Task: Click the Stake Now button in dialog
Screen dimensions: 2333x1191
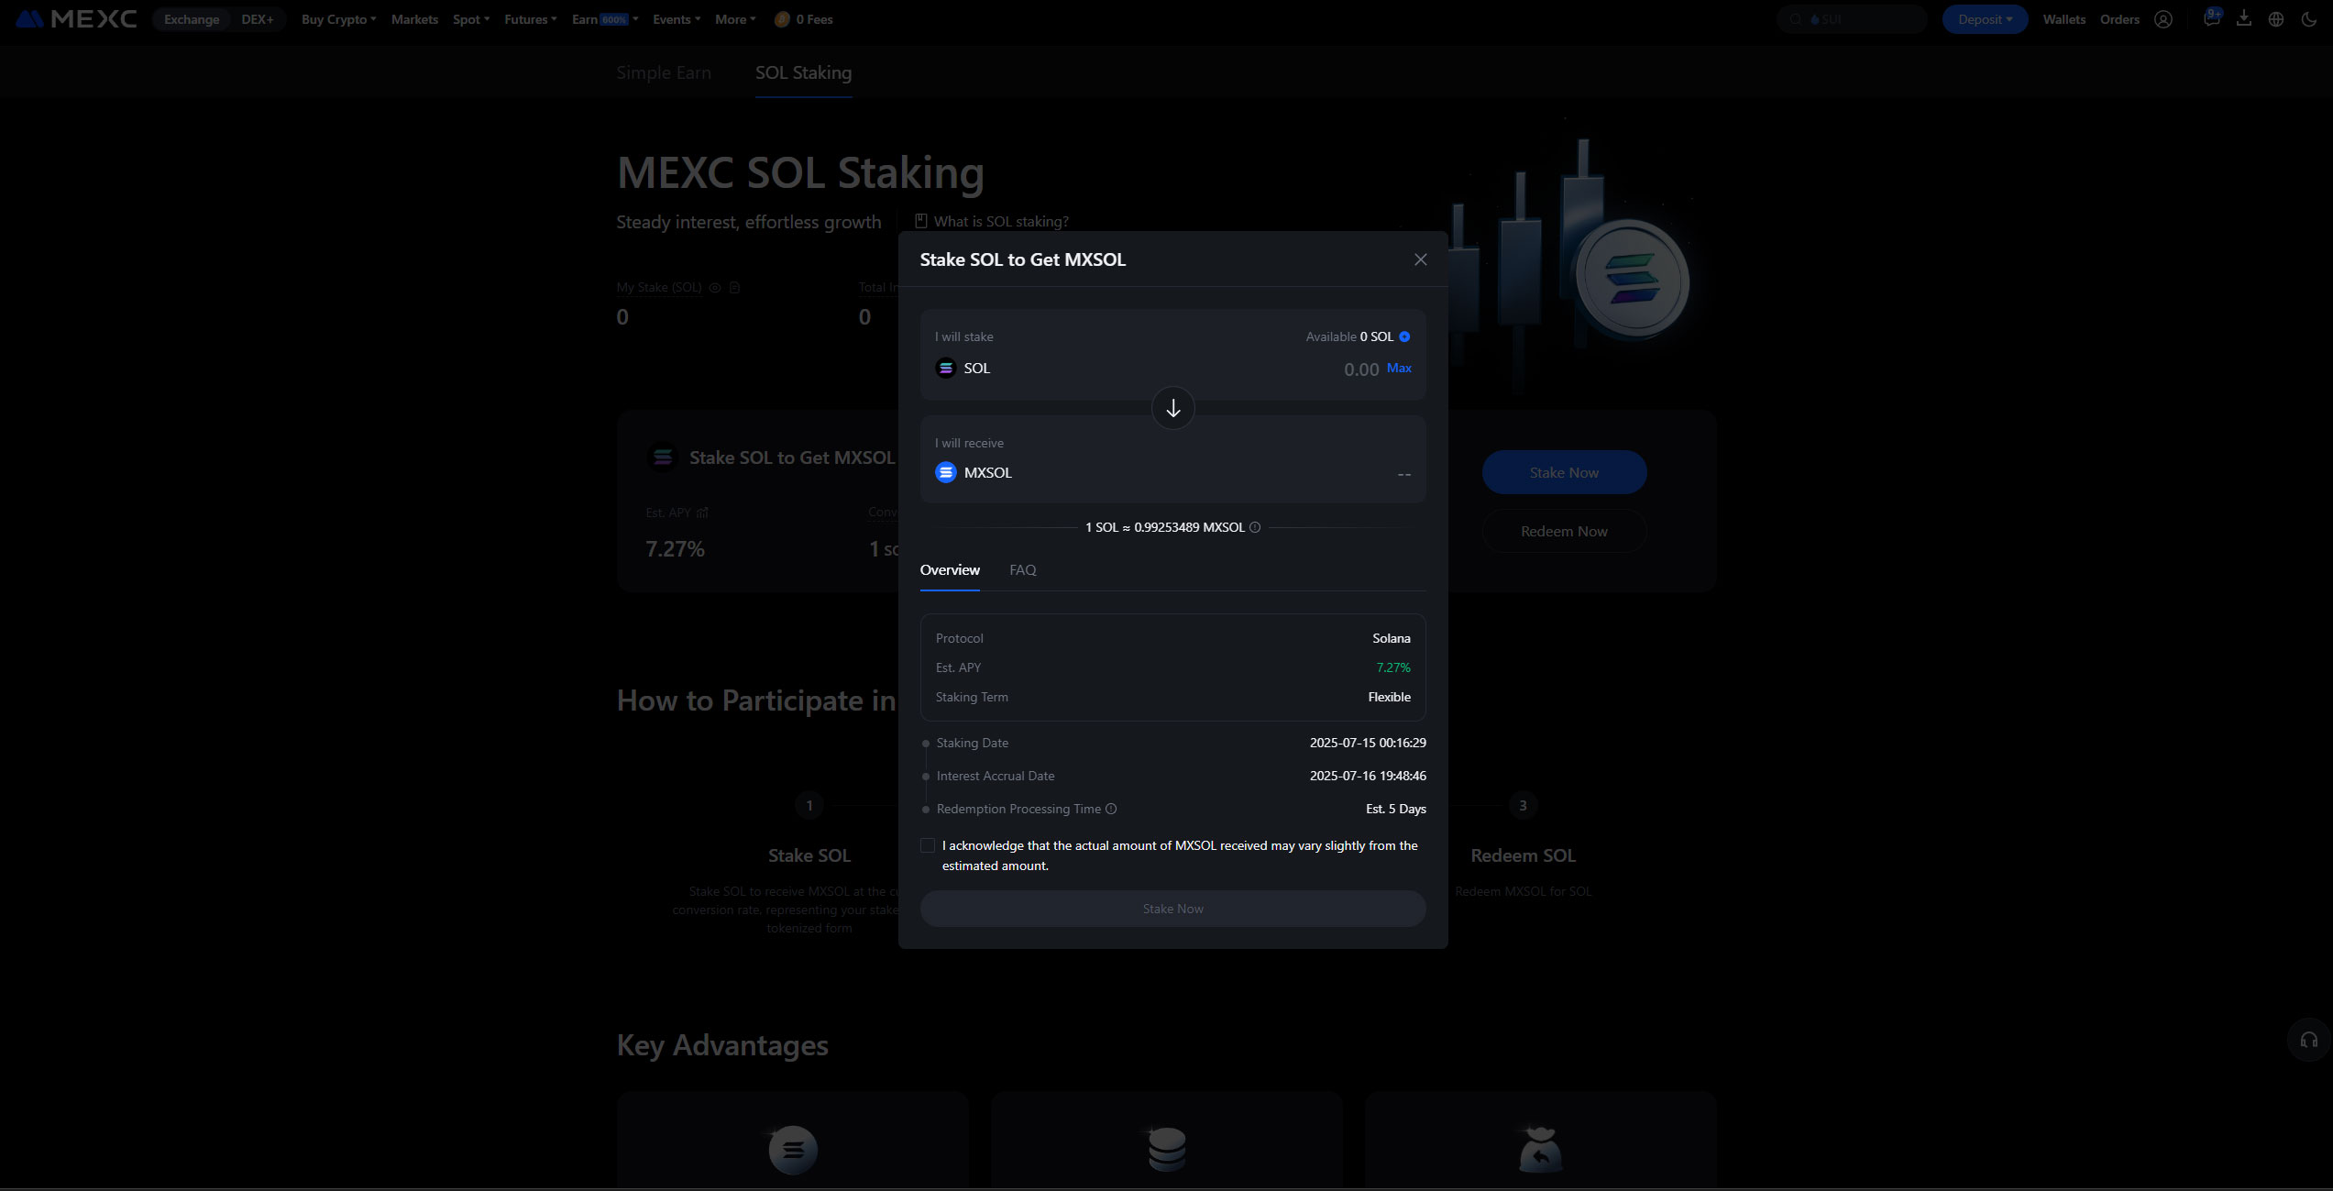Action: (1172, 909)
